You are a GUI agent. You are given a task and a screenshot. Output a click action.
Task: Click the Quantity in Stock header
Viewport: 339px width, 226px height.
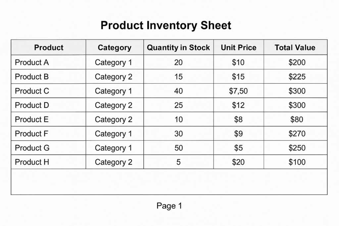tap(178, 47)
